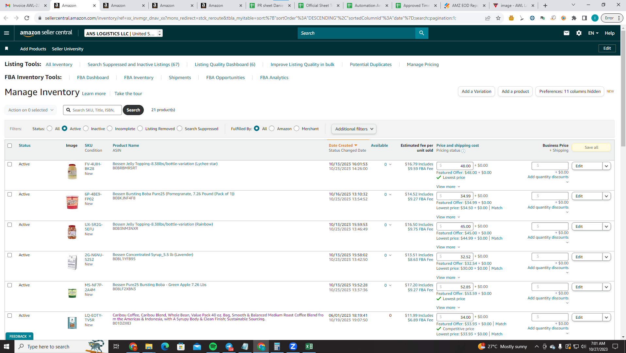This screenshot has height=353, width=626.
Task: Open Edit dropdown arrow for Lychee star row
Action: tap(607, 166)
